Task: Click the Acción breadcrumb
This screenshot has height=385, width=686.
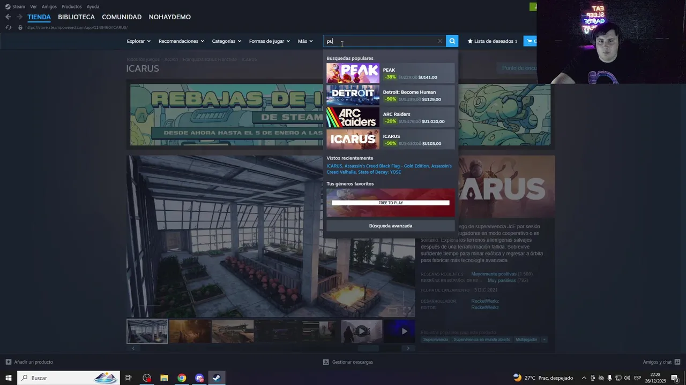Action: [x=171, y=59]
